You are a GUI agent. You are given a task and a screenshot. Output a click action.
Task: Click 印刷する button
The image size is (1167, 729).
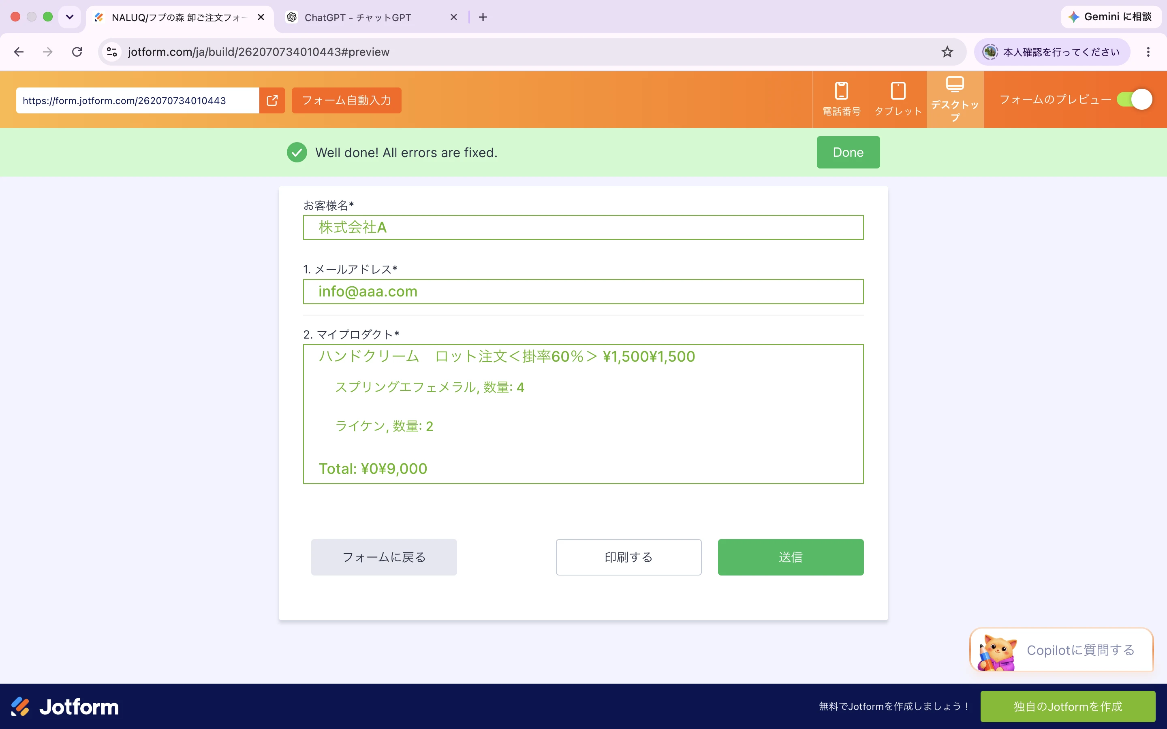(x=628, y=557)
